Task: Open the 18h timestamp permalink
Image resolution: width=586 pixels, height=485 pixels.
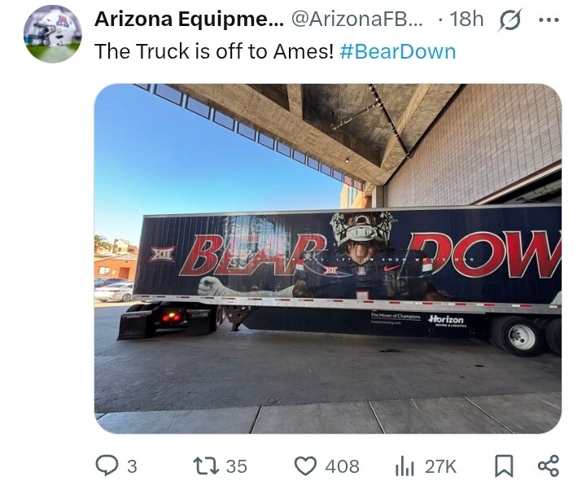Action: pyautogui.click(x=466, y=19)
